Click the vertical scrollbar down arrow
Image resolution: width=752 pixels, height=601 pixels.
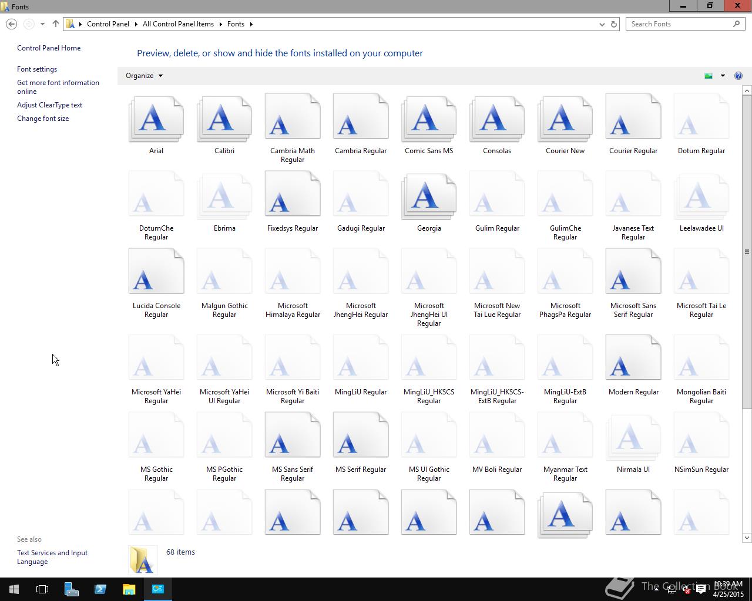click(747, 538)
